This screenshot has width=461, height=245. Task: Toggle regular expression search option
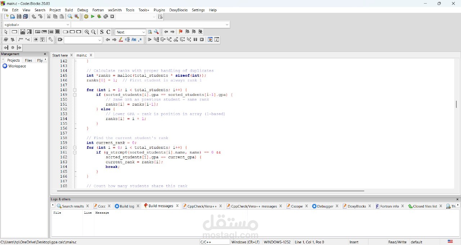[140, 40]
